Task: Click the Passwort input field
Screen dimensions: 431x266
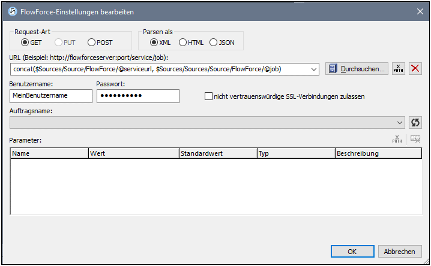Action: coord(137,96)
